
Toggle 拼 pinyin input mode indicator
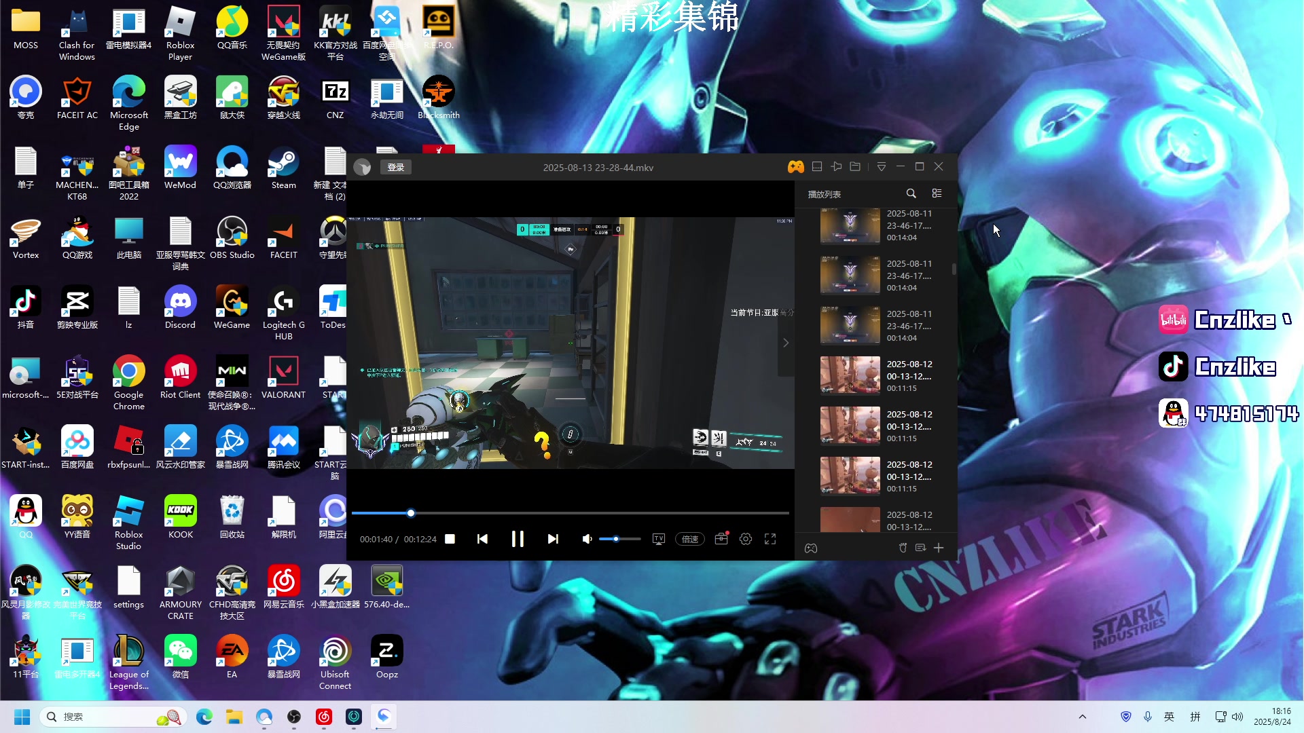[1195, 717]
